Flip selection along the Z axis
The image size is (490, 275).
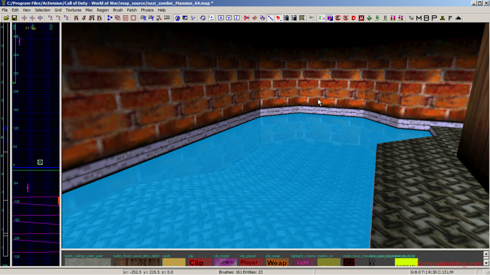pyautogui.click(x=40, y=18)
